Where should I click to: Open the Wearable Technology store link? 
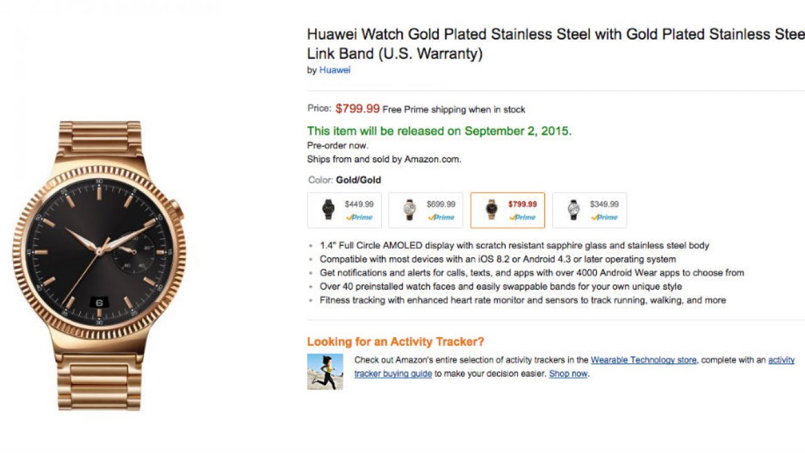(x=643, y=360)
